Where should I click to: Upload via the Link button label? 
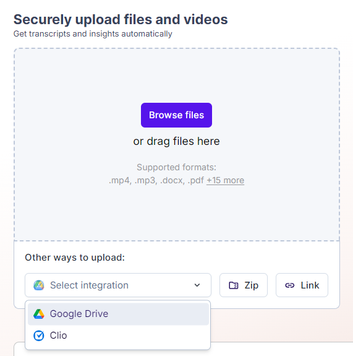click(310, 285)
